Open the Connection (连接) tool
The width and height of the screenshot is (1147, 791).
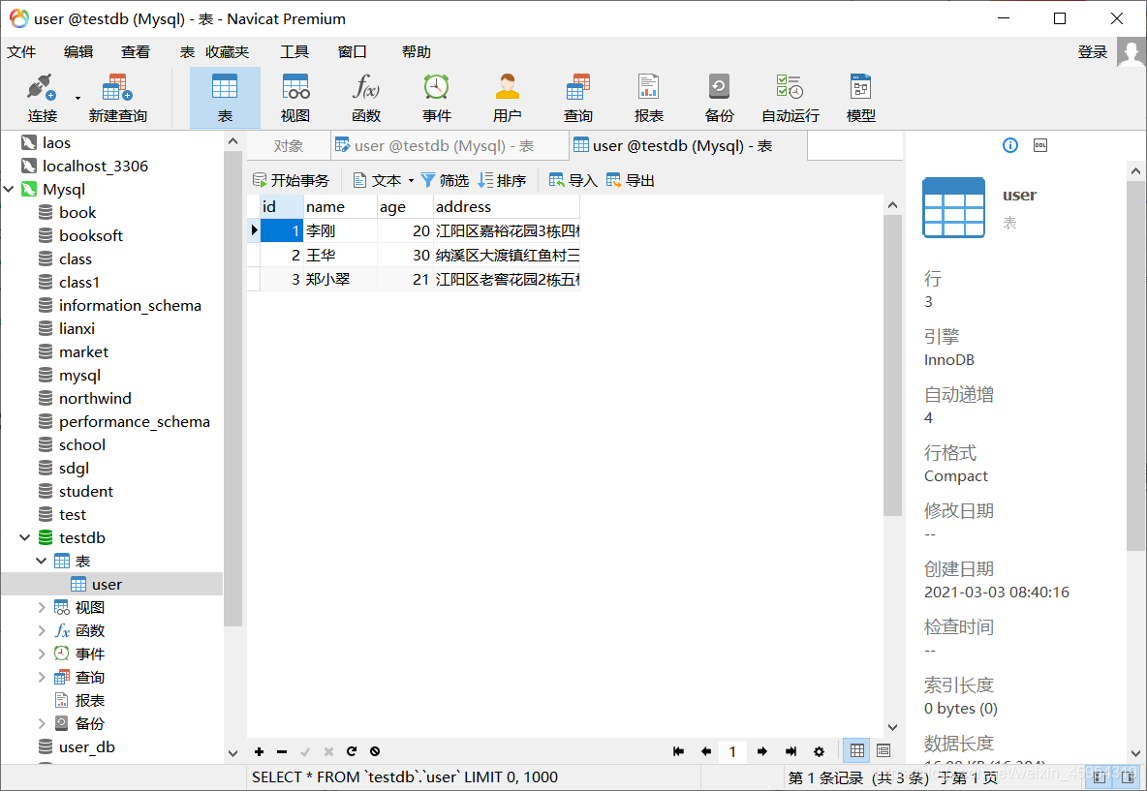[x=42, y=97]
